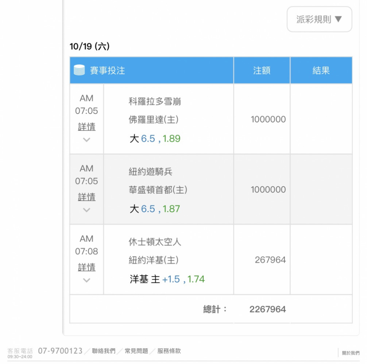
Task: Expand chevron under 休士頓太空人 row 詳情
Action: click(x=86, y=280)
